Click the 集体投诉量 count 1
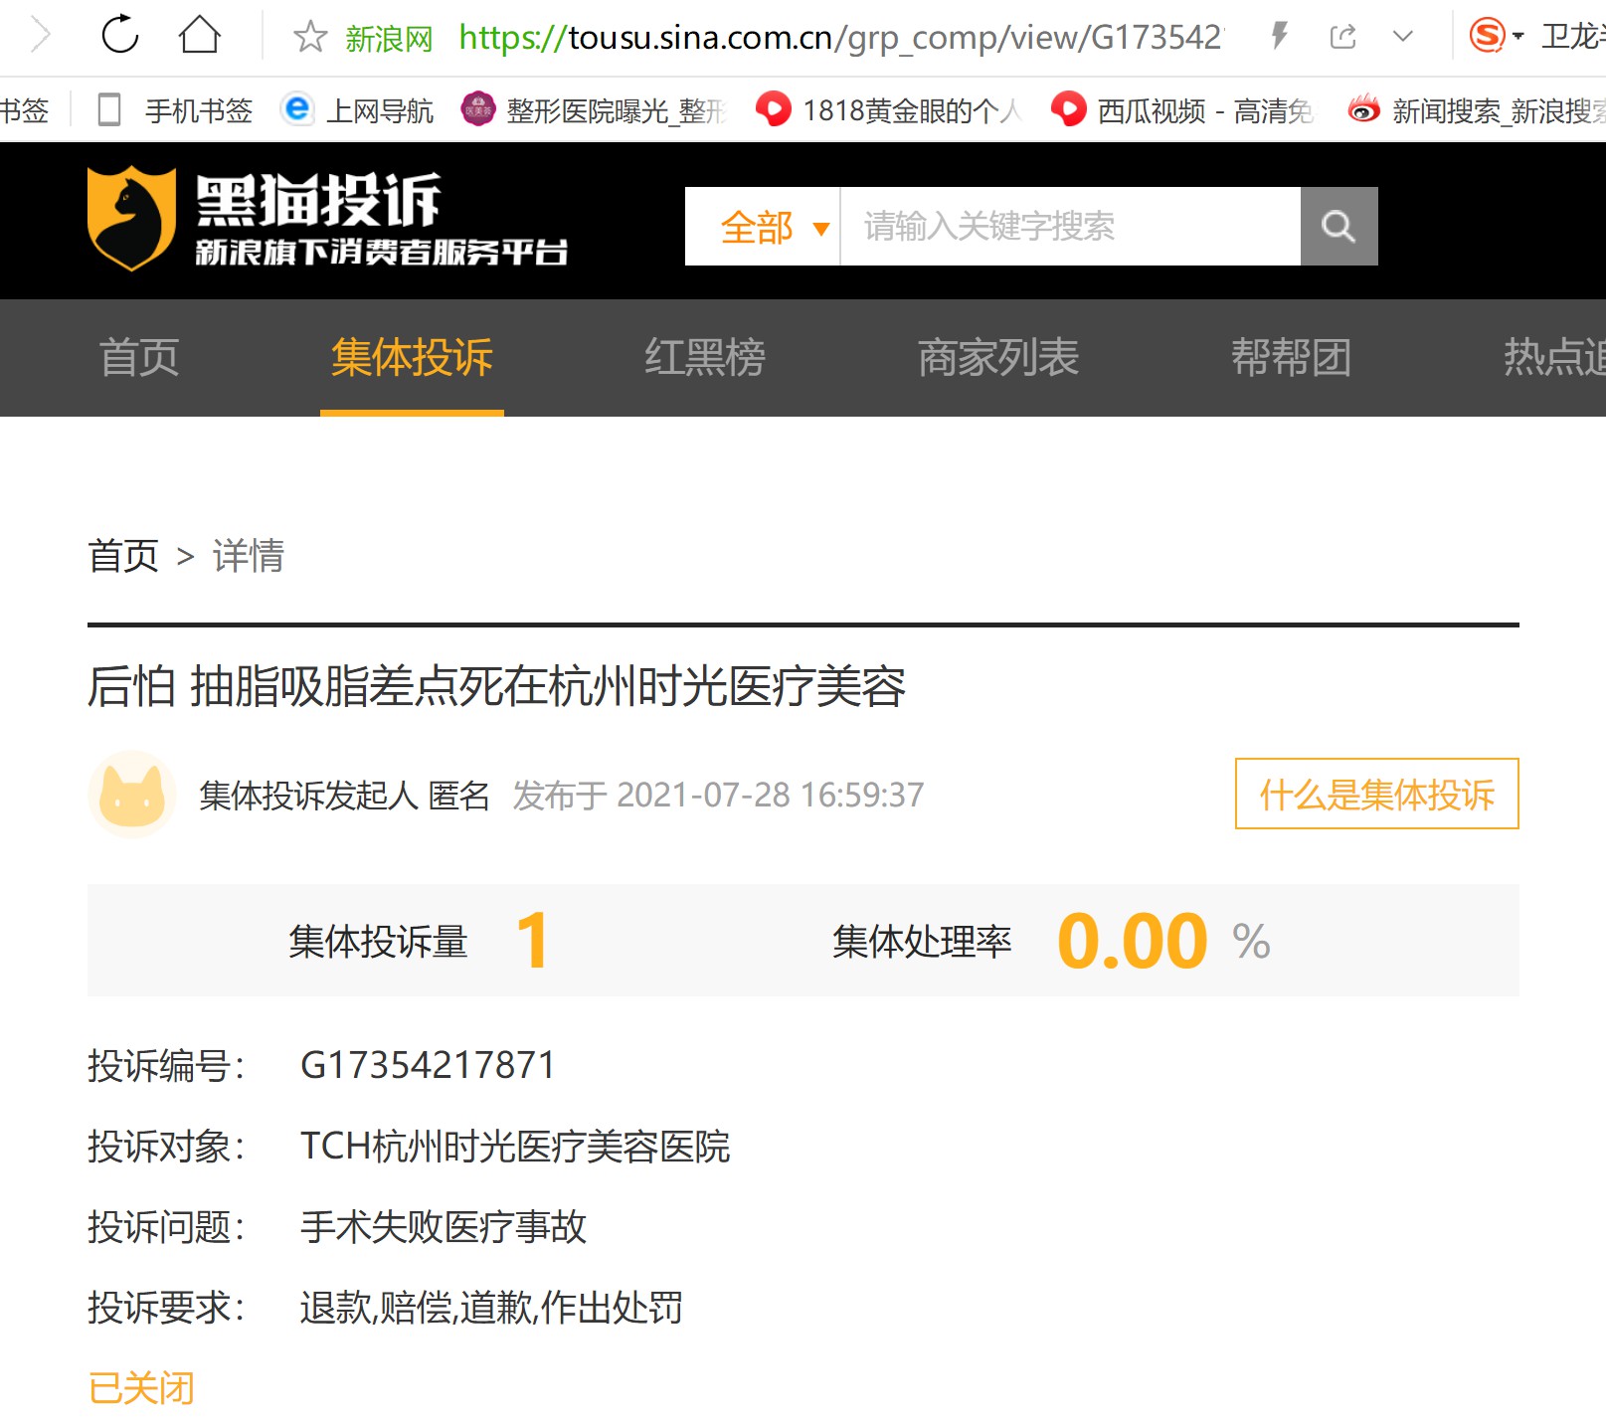Screen dimensions: 1606x1425 pos(534,941)
